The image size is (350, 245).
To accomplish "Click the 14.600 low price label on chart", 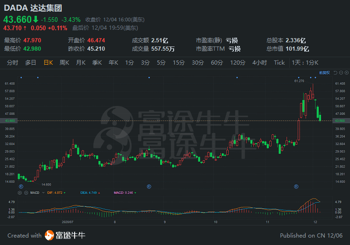I will tap(46, 185).
